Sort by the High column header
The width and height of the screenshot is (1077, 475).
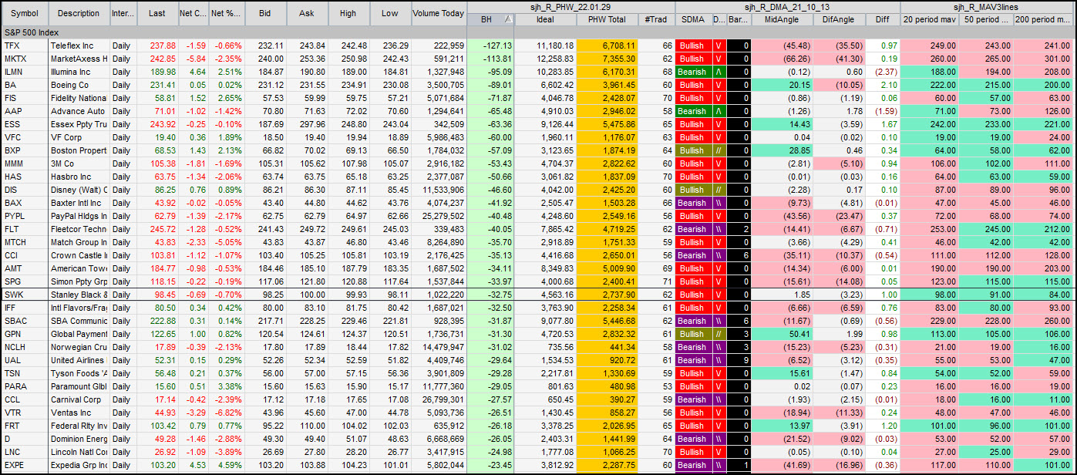(x=348, y=13)
